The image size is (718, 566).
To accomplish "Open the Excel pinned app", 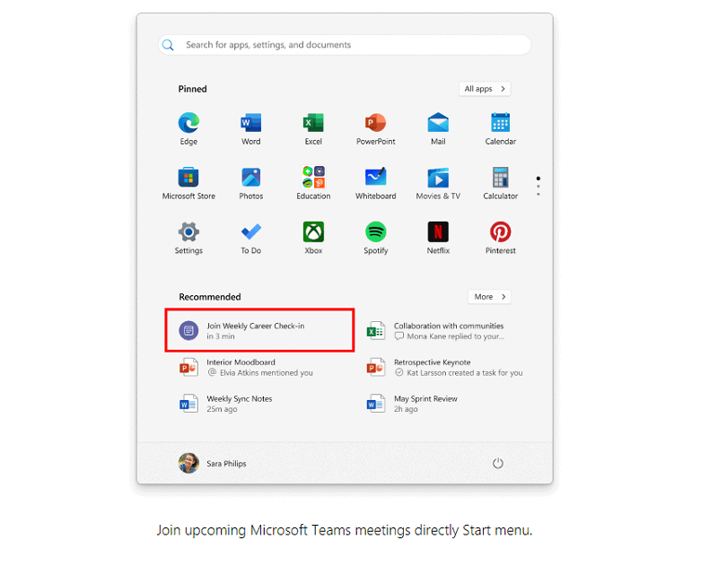I will click(x=313, y=128).
